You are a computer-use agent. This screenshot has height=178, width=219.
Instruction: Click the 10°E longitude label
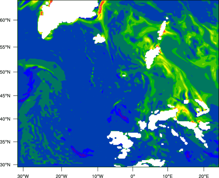point(168,176)
